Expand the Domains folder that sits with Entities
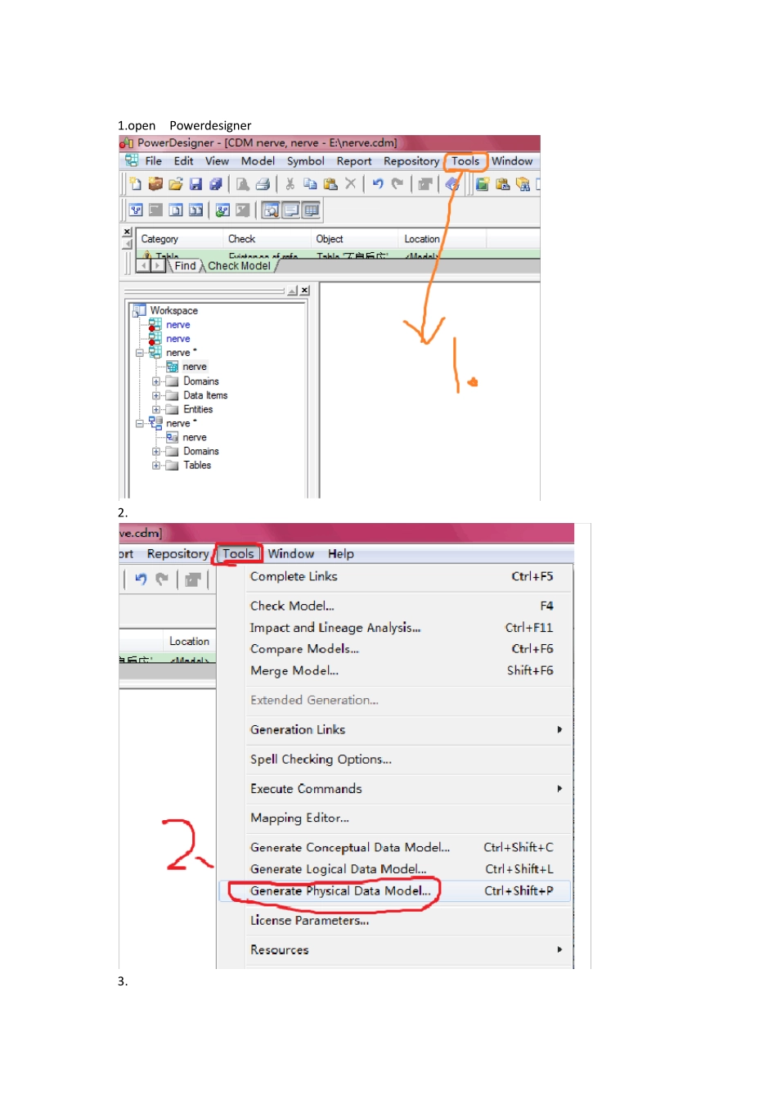The image size is (777, 1100). [156, 381]
